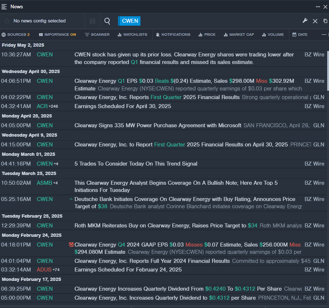
Task: Toggle the IMPORTANCE ON filter
Action: (57, 34)
